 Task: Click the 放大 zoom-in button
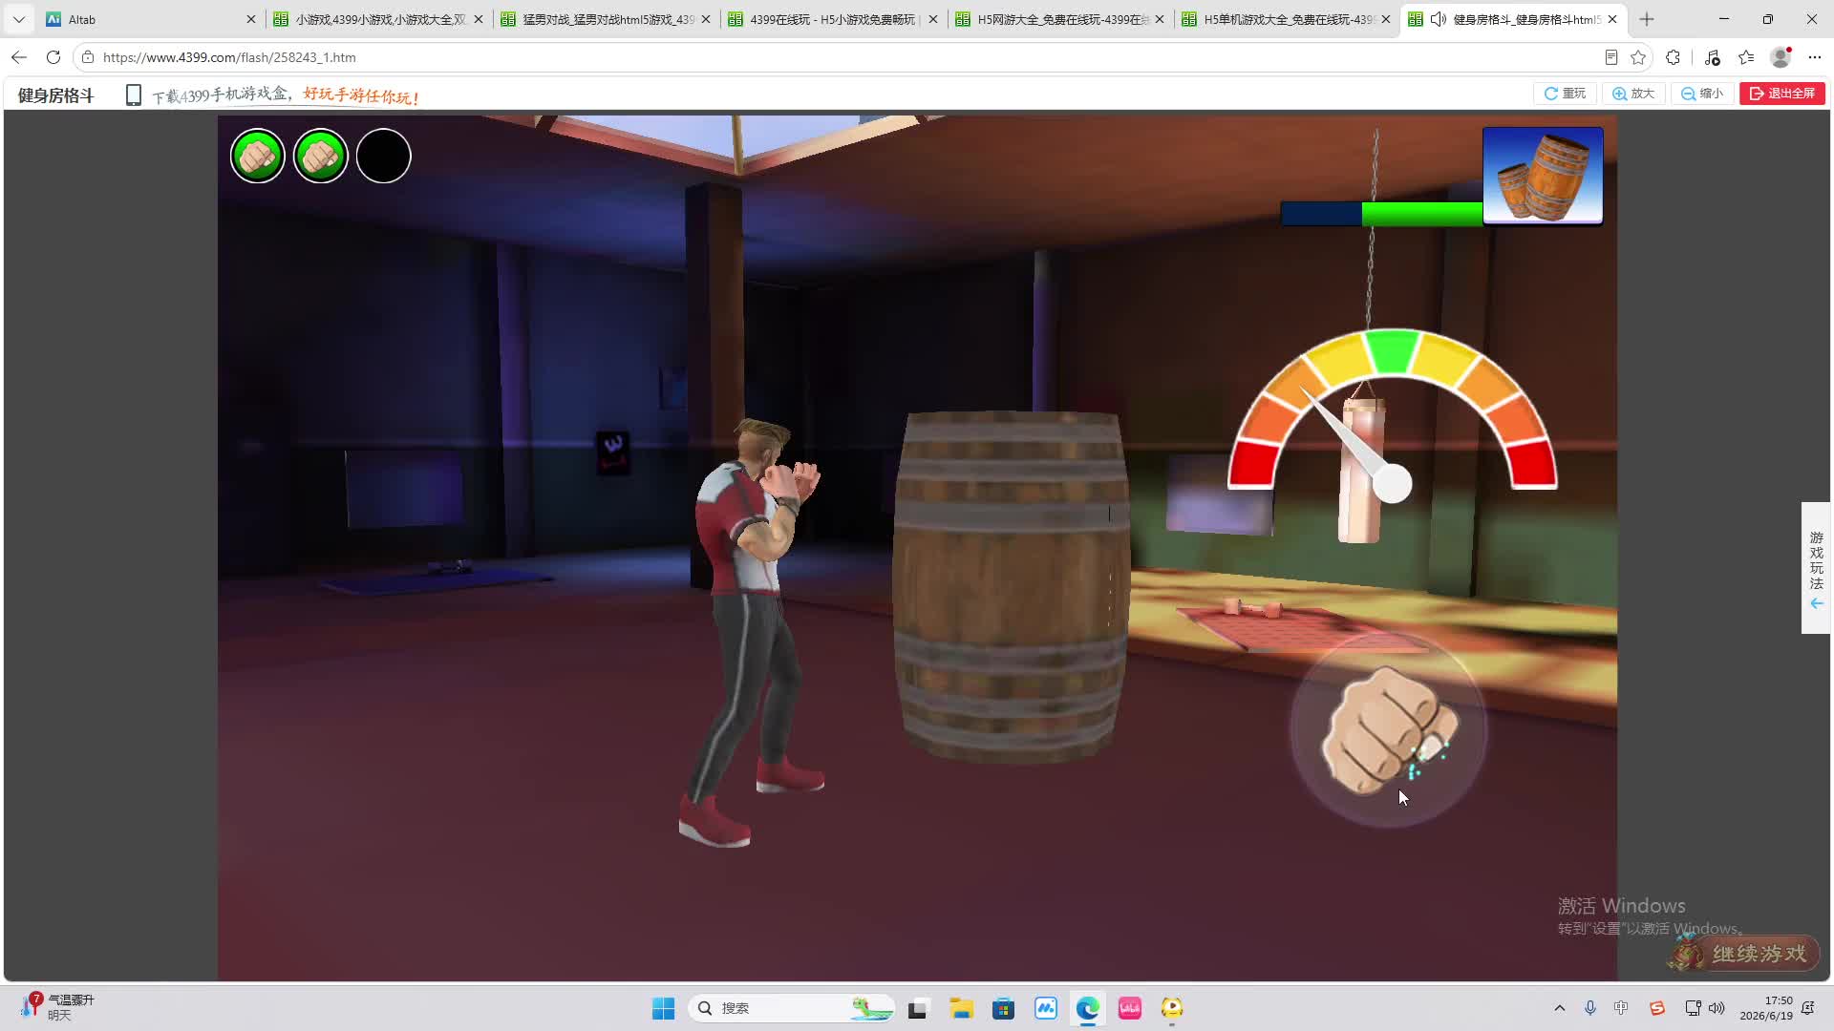click(x=1633, y=94)
